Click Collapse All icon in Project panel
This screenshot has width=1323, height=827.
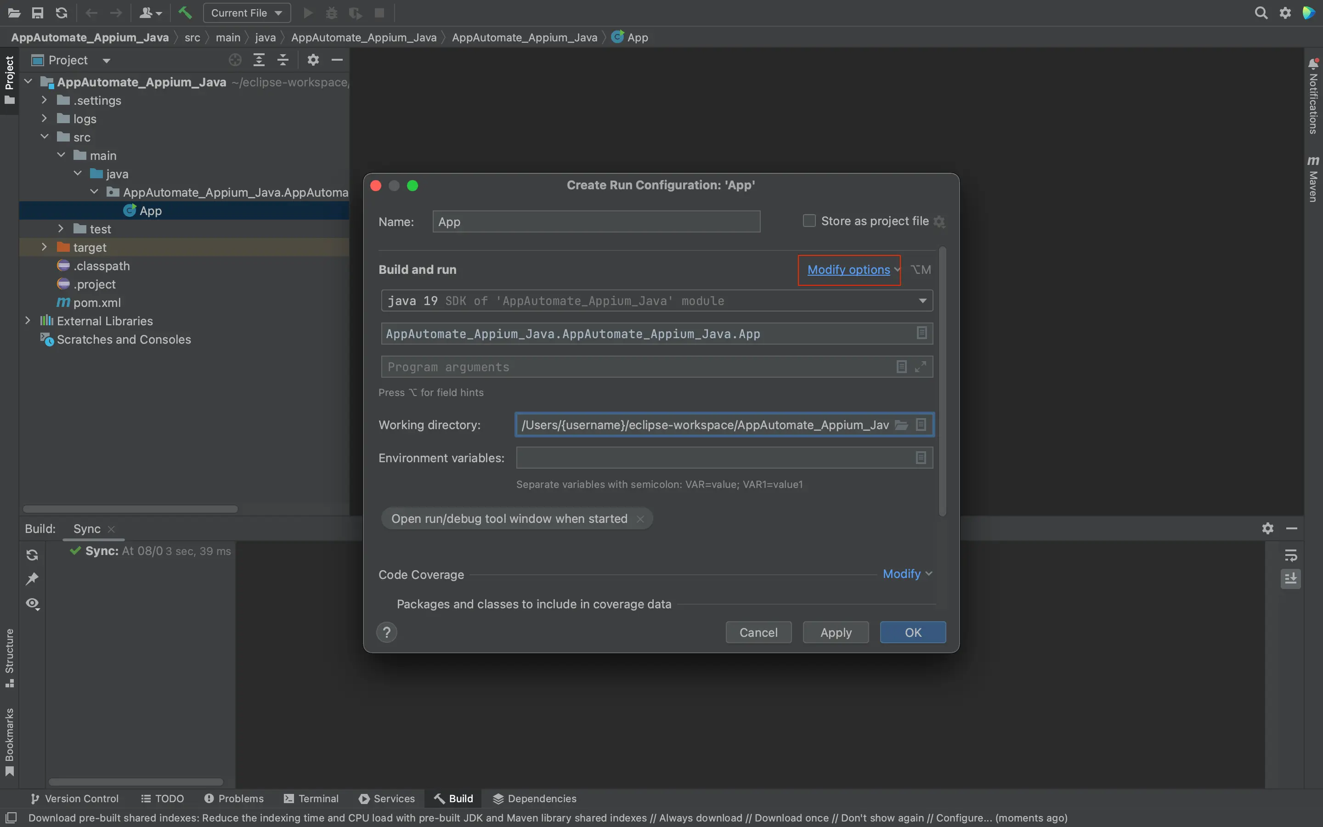click(283, 60)
